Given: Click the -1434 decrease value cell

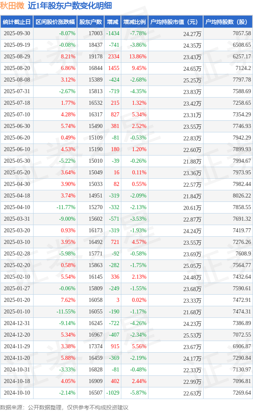Looking at the screenshot, I should point(113,34).
